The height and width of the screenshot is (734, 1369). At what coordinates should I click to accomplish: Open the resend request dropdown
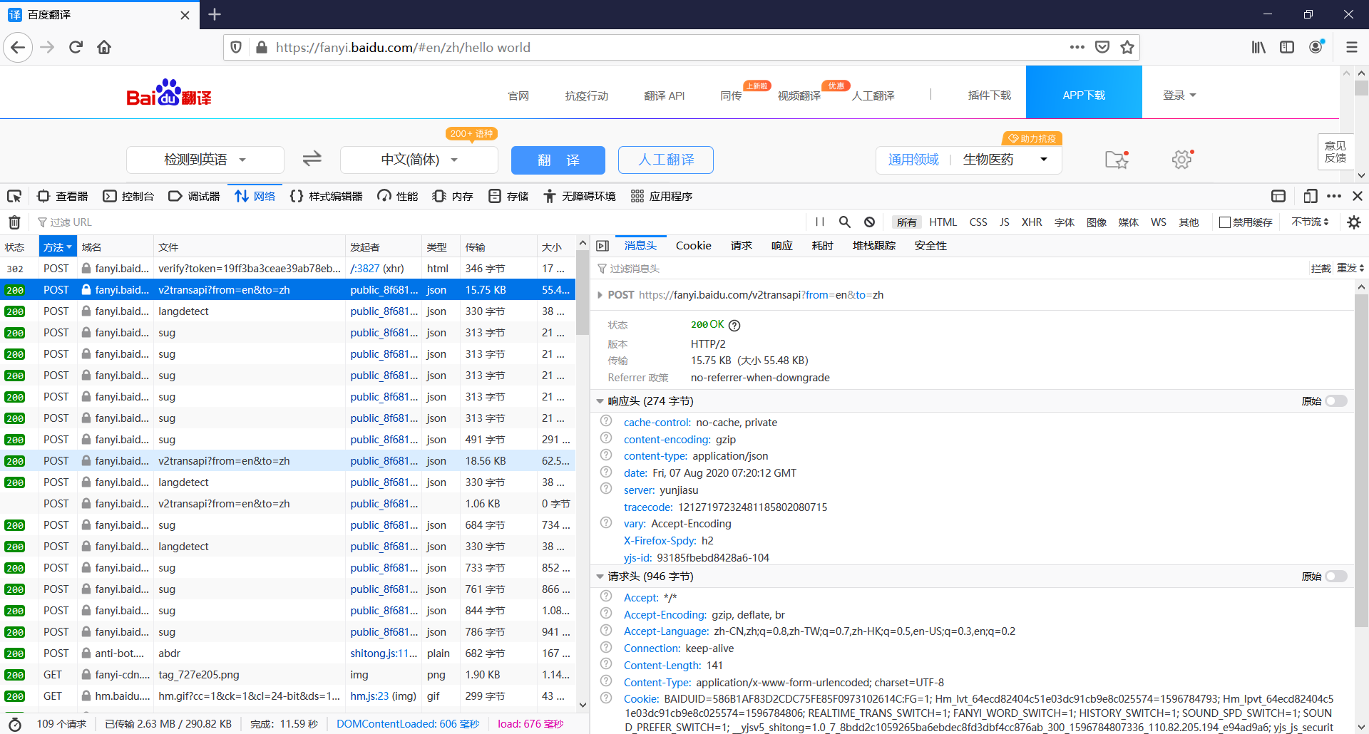pyautogui.click(x=1350, y=268)
